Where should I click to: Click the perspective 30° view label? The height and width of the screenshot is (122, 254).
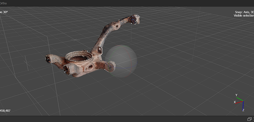4,12
